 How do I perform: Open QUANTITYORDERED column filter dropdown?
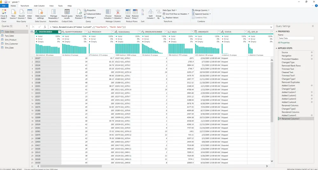pos(86,32)
